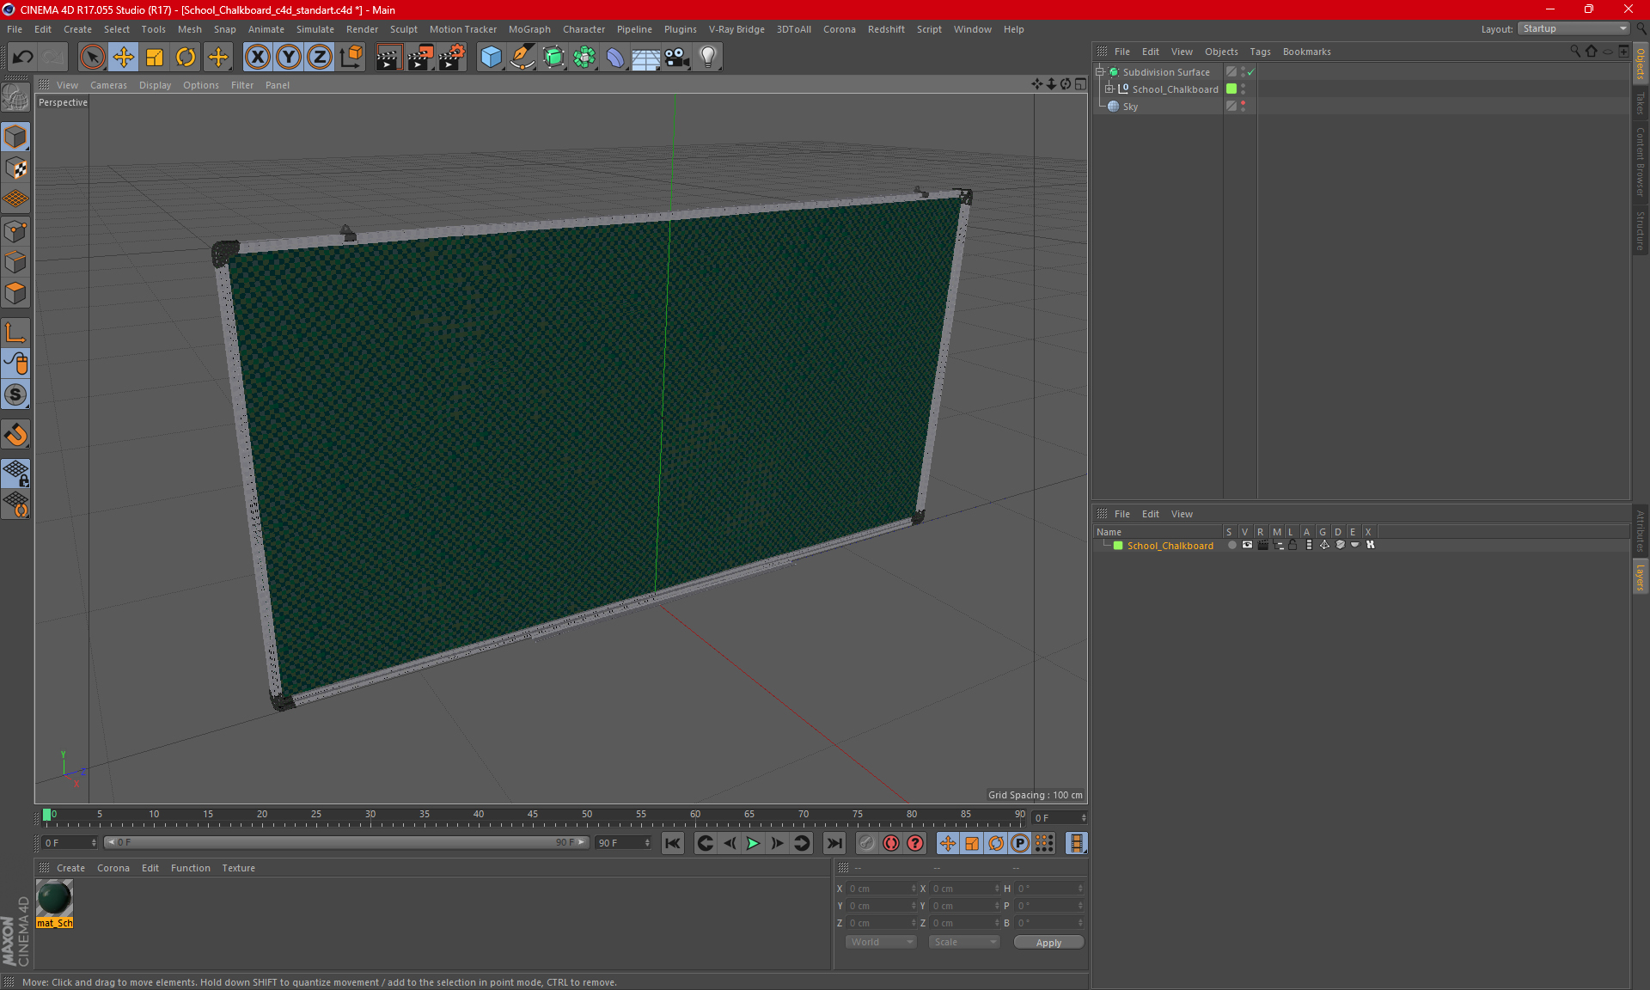
Task: Open the MoGraph menu
Action: tap(529, 29)
